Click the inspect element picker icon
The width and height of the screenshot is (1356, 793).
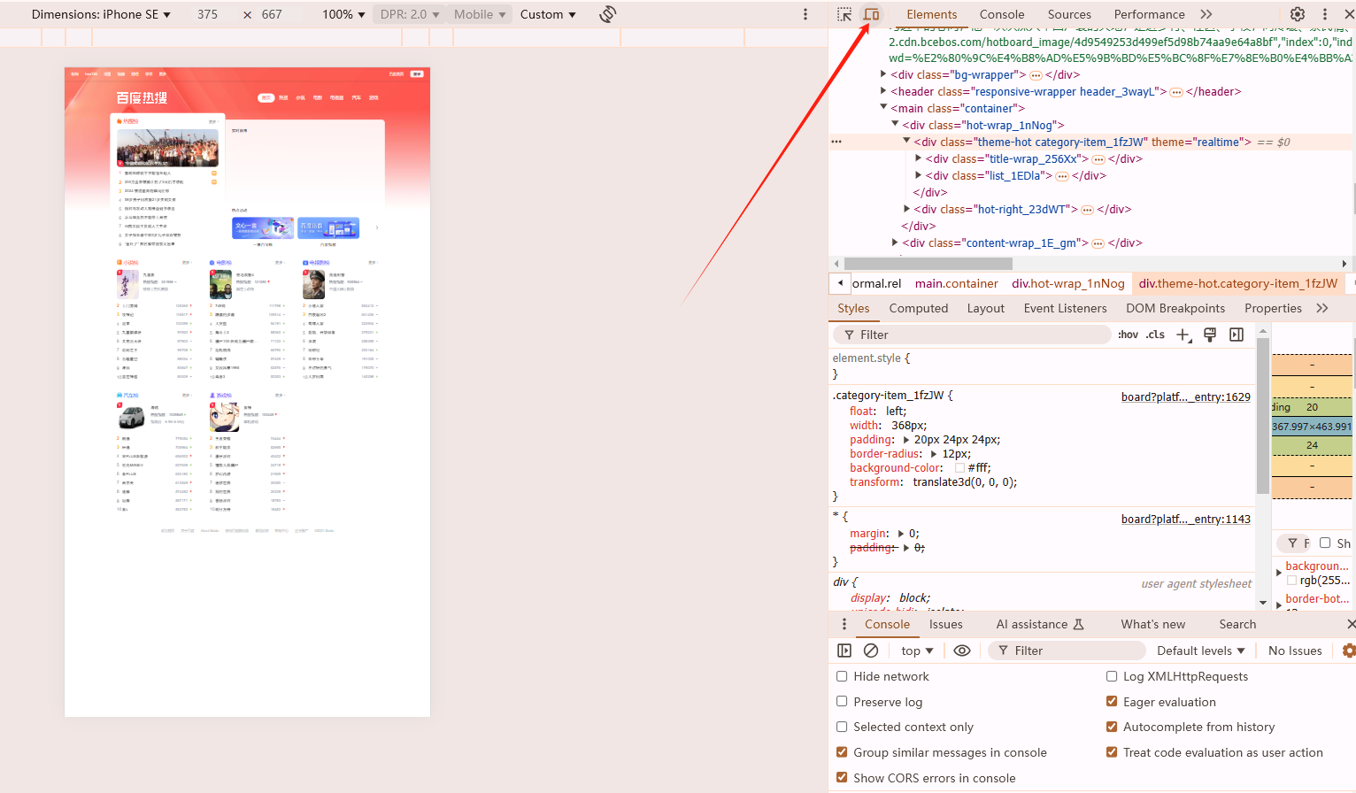pos(844,14)
